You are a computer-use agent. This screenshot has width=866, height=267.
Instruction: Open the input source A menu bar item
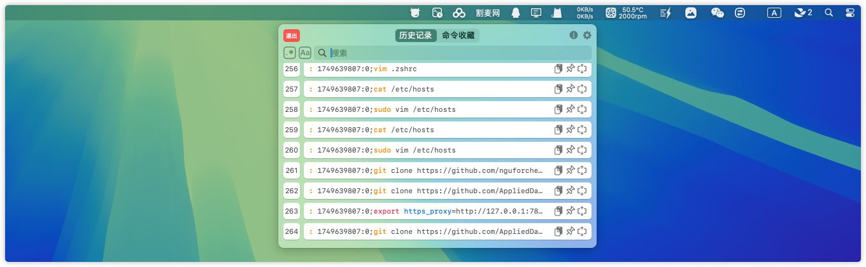774,13
